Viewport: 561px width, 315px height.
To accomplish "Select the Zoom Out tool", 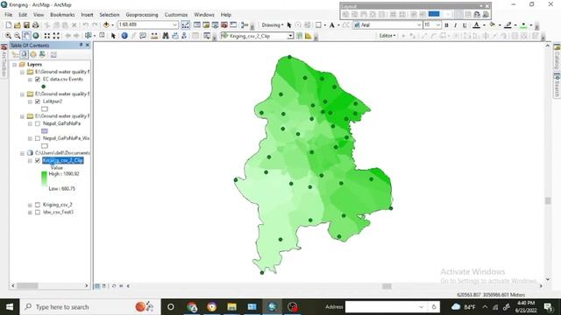I will [x=17, y=36].
